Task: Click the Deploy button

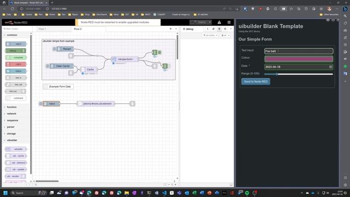Action: click(199, 22)
